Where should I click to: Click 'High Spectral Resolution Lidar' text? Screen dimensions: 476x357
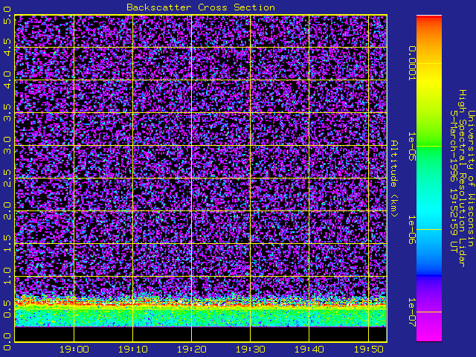pyautogui.click(x=463, y=178)
